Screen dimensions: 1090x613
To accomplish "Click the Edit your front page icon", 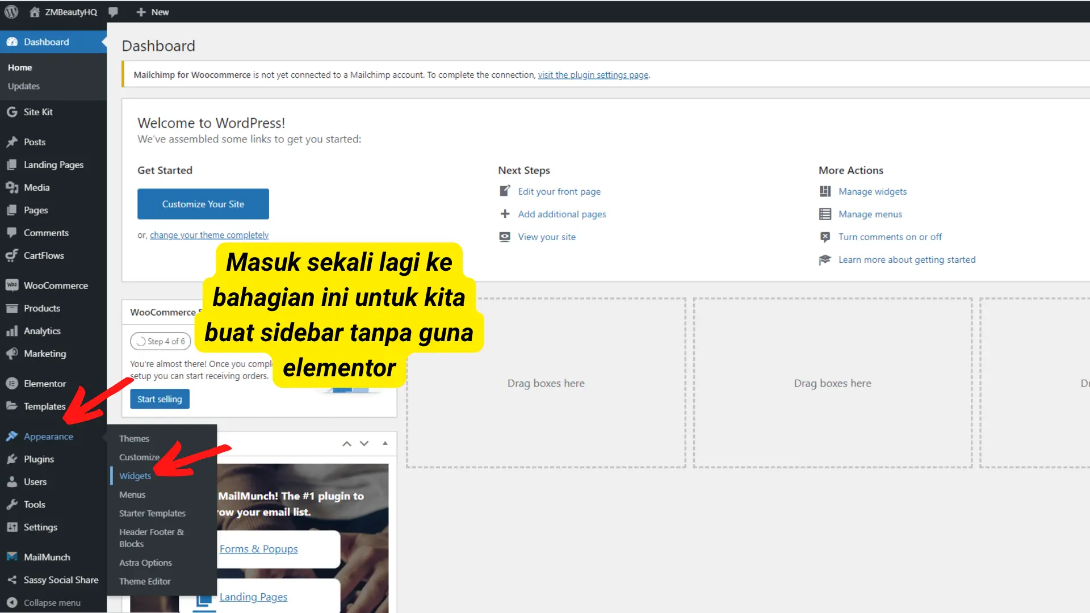I will coord(505,191).
